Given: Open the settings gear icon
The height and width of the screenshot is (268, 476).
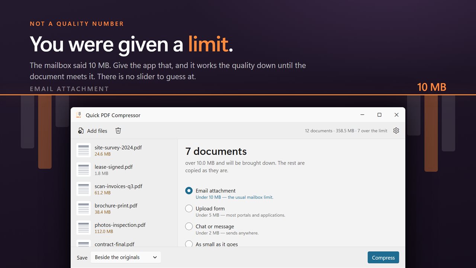Looking at the screenshot, I should point(396,131).
